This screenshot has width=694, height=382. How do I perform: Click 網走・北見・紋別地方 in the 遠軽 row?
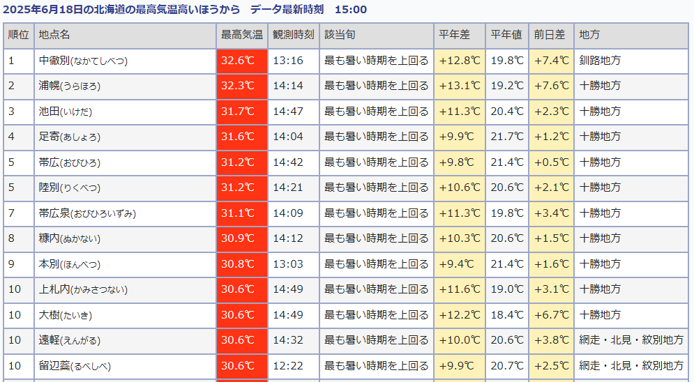(631, 340)
